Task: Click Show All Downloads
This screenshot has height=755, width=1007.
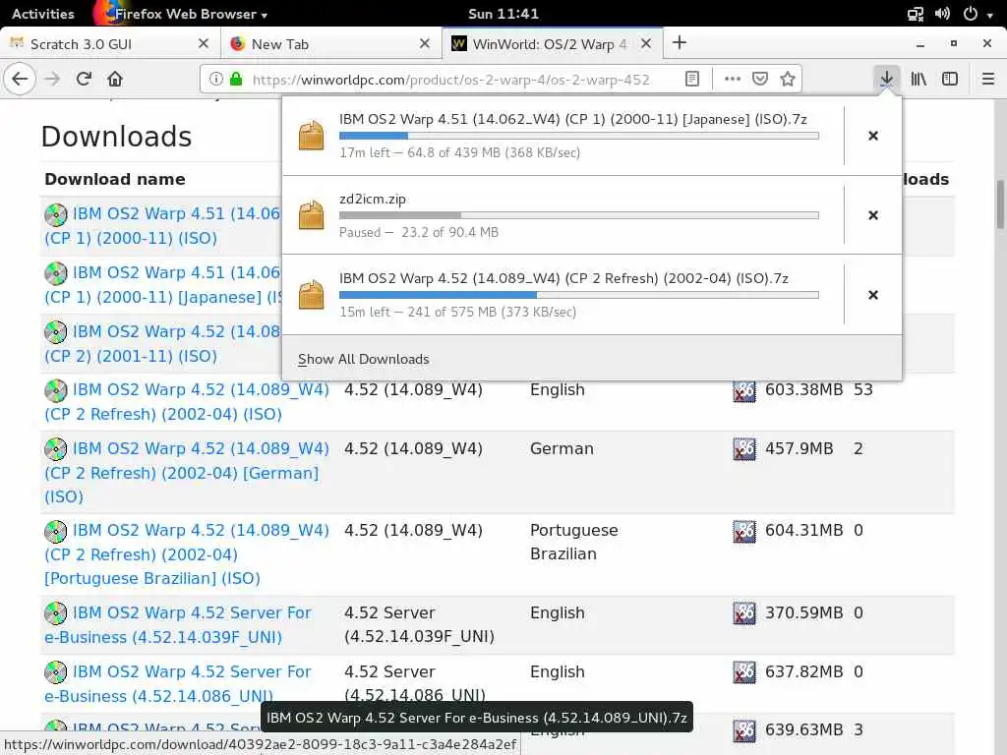Action: [x=364, y=359]
